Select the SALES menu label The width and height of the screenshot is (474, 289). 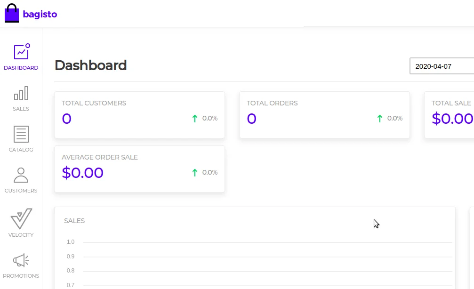click(21, 109)
